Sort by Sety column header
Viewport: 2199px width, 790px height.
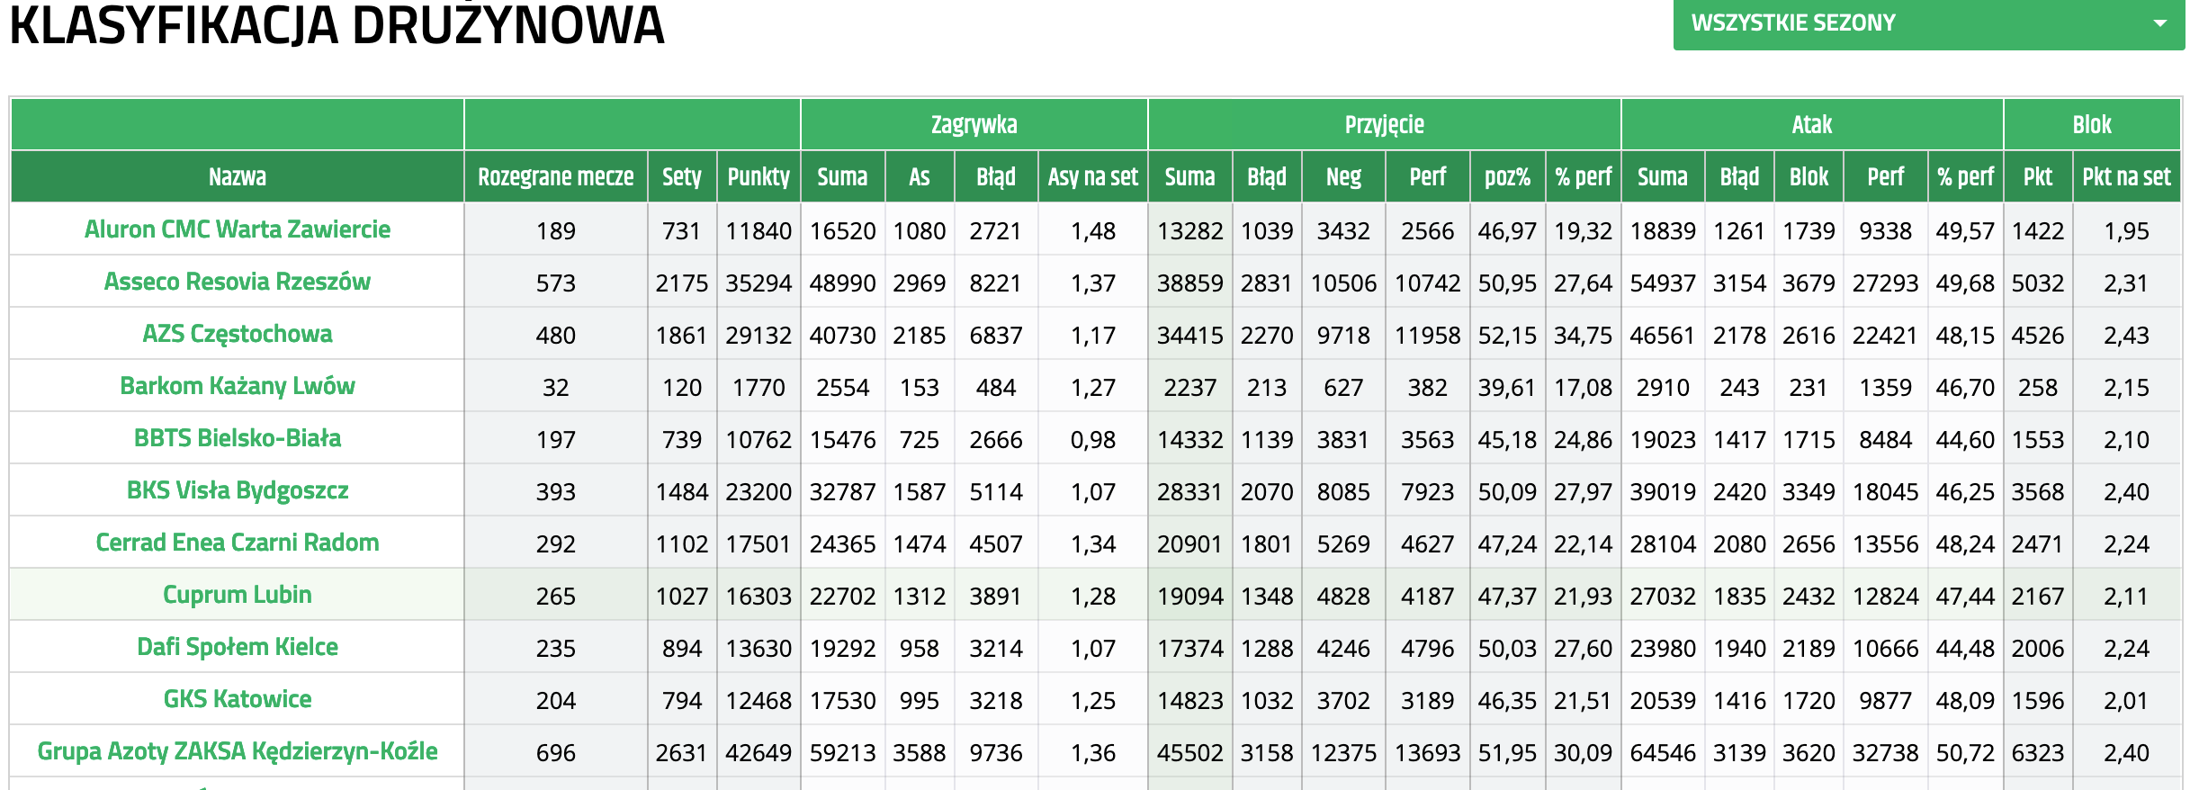[681, 177]
